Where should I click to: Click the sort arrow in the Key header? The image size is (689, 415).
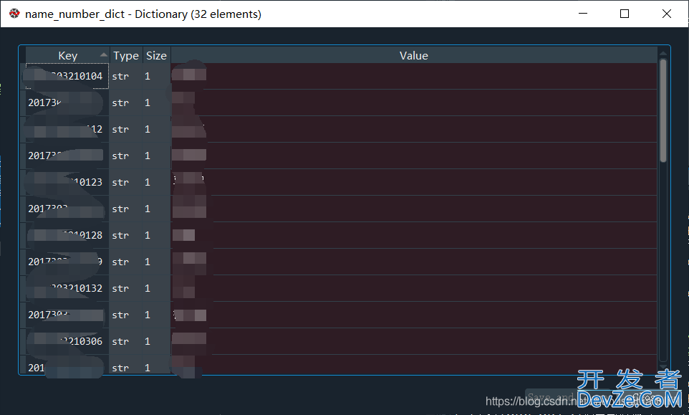(x=103, y=55)
